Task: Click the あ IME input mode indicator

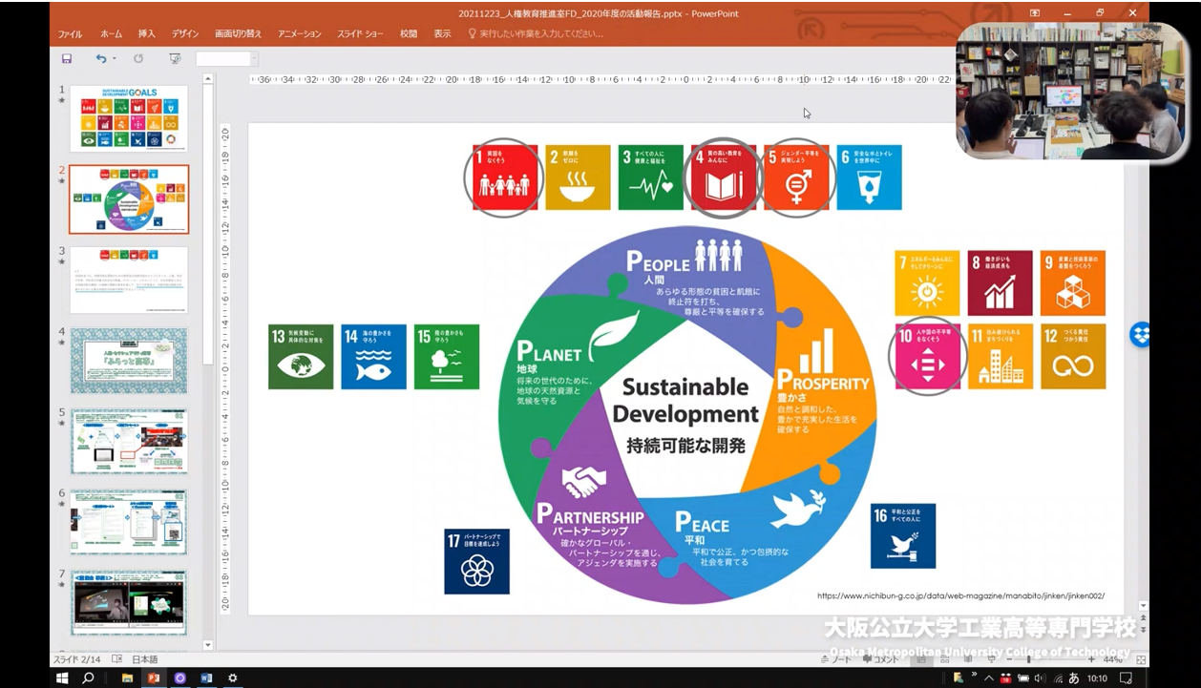Action: [1073, 678]
